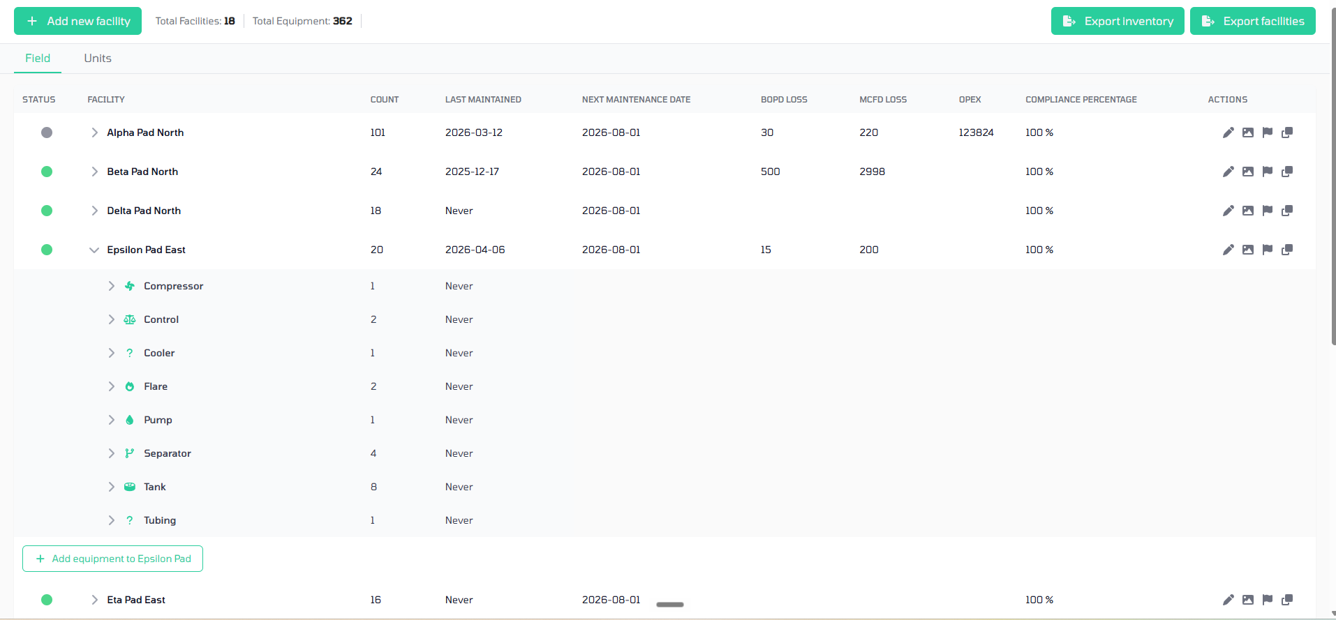The image size is (1336, 620).
Task: Flag the Beta Pad North facility
Action: [1268, 172]
